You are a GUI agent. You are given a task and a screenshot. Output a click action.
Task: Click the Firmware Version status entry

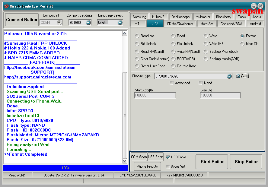[88, 175]
